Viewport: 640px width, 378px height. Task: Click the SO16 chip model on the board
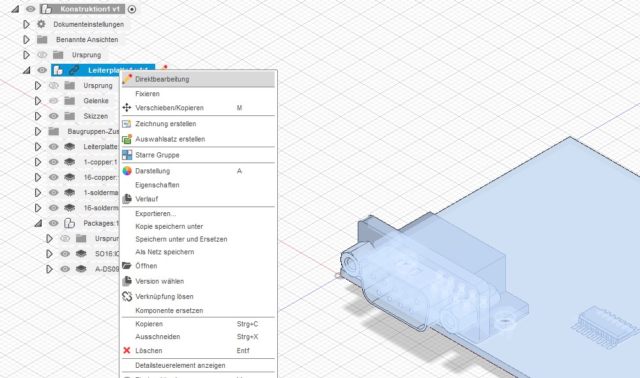[x=606, y=326]
